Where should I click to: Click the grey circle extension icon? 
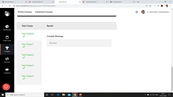[155, 6]
